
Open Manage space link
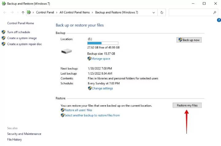click(x=101, y=59)
